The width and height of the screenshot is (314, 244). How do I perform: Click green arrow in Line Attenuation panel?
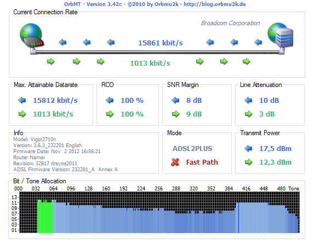tap(248, 114)
